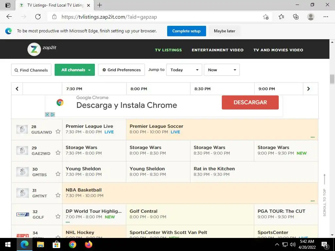Open Collections icon in Edge toolbar
Image resolution: width=335 pixels, height=251 pixels.
296,17
